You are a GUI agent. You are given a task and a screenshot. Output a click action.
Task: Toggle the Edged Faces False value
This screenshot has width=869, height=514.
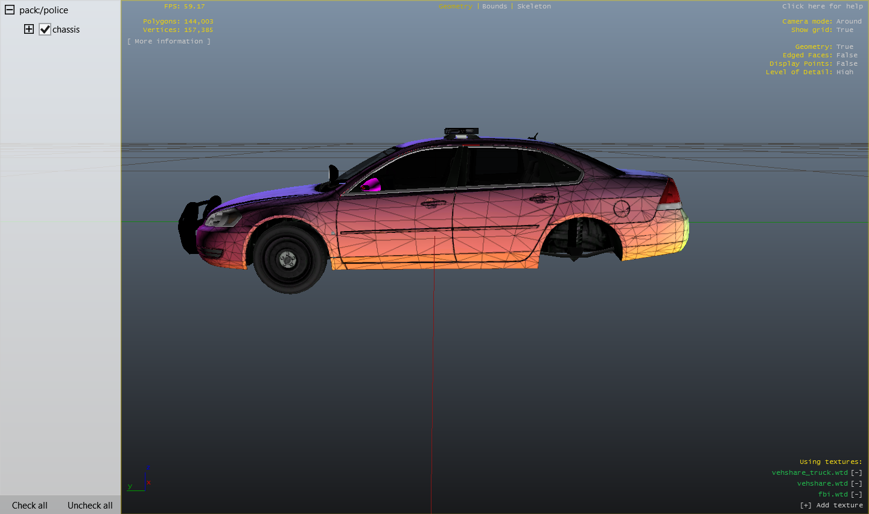(x=847, y=56)
